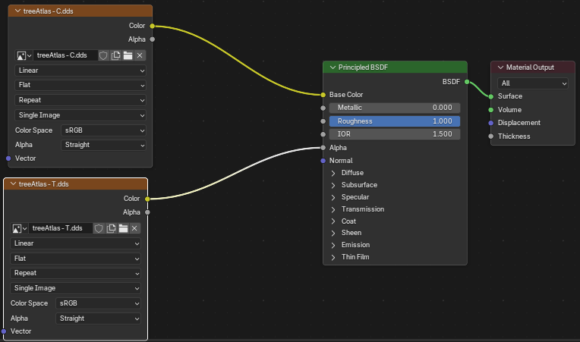Click Roughness input socket on Principled BSDF
The image size is (580, 342).
click(x=323, y=121)
